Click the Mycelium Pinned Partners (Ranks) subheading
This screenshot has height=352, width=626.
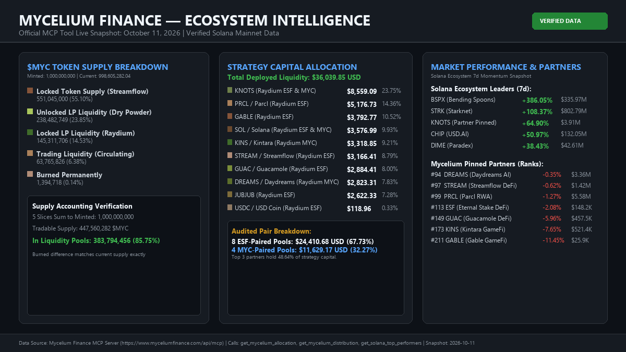(x=487, y=164)
